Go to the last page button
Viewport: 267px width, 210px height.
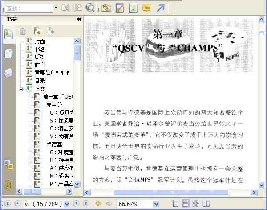point(86,203)
